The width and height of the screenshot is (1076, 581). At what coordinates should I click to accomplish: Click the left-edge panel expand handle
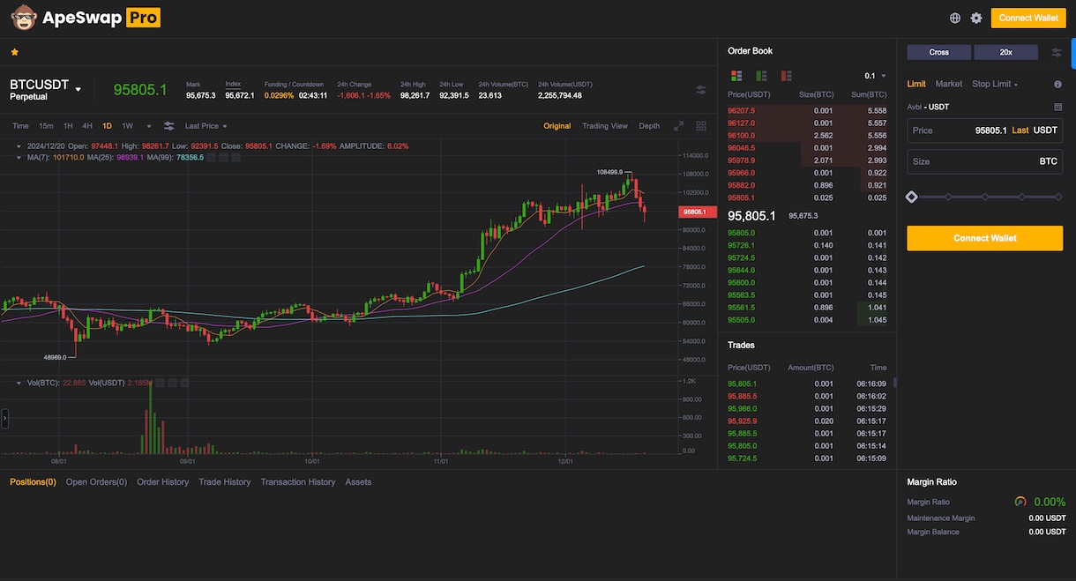[4, 419]
